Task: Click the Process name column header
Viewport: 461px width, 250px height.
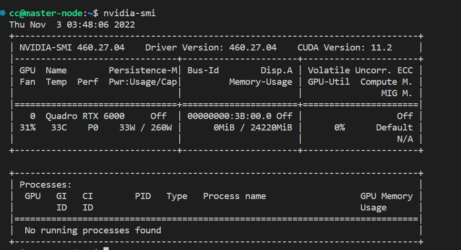Action: (x=235, y=196)
